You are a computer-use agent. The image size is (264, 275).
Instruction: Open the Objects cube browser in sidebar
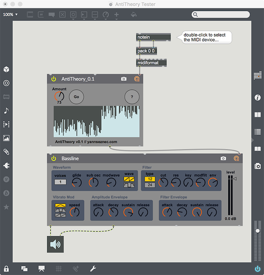6,69
